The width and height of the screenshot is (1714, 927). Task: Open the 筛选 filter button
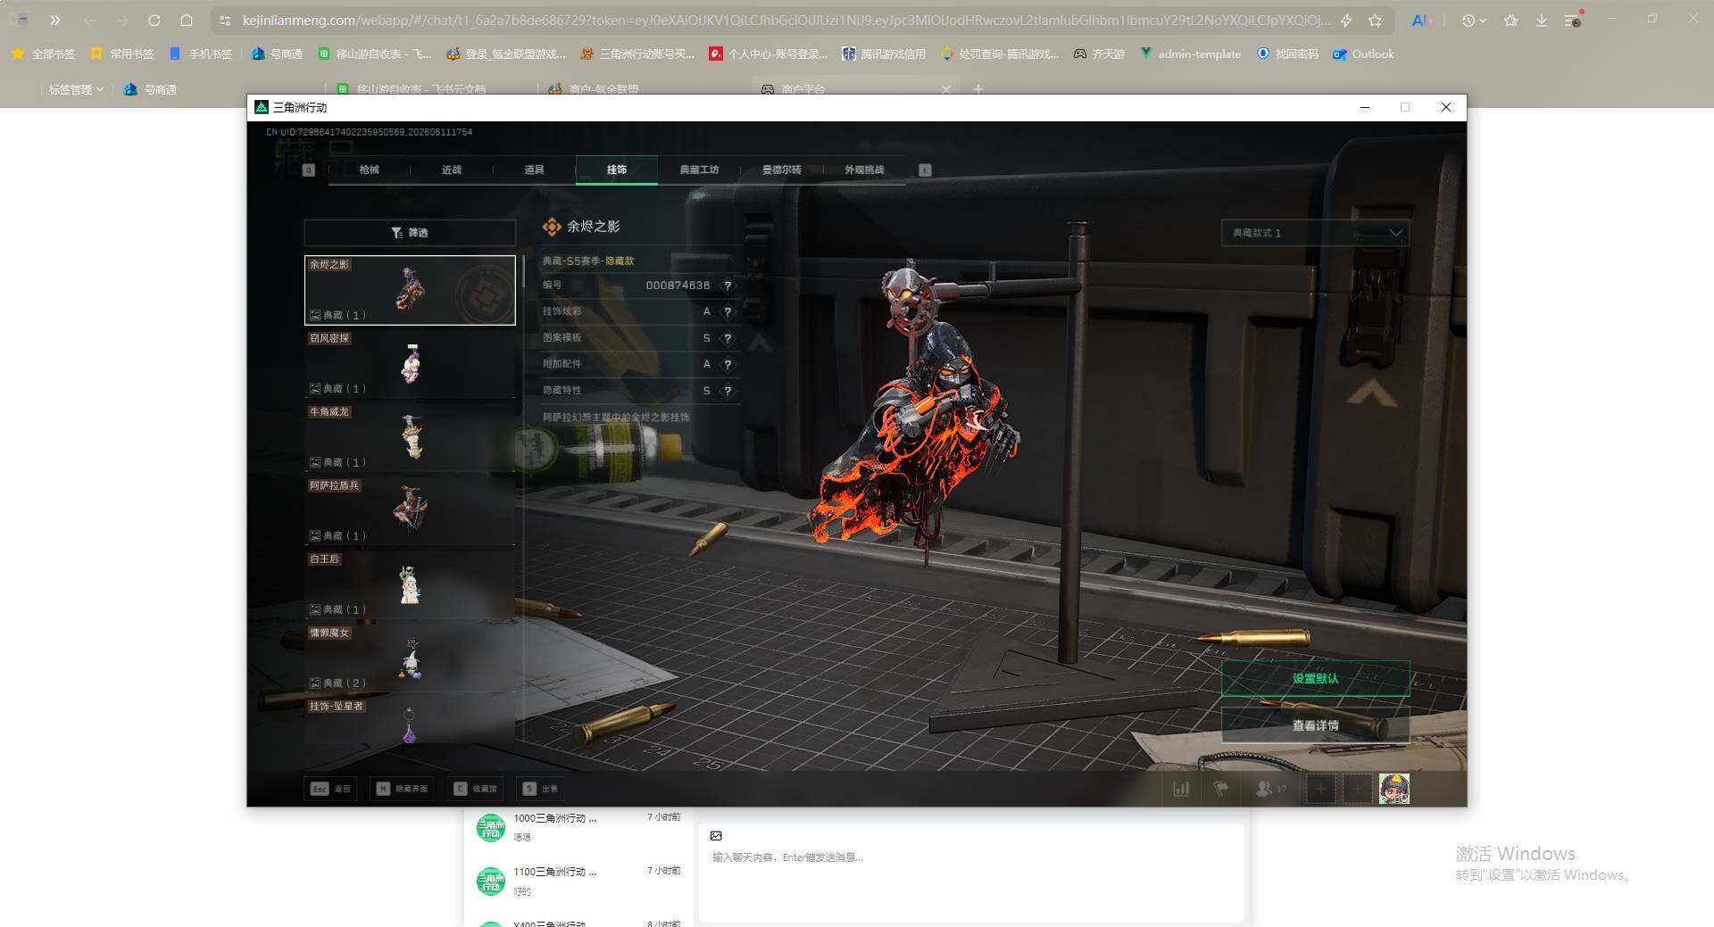tap(410, 233)
